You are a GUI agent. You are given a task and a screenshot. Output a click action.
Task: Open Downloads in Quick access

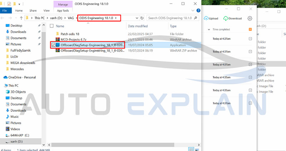click(18, 32)
